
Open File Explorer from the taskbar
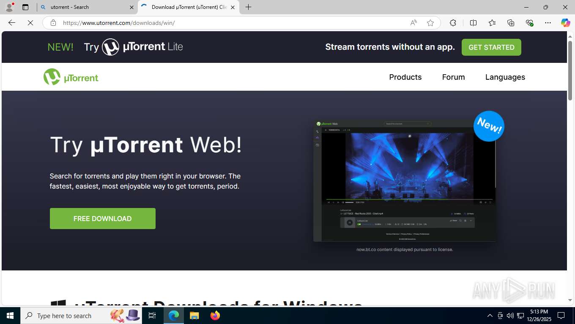194,316
